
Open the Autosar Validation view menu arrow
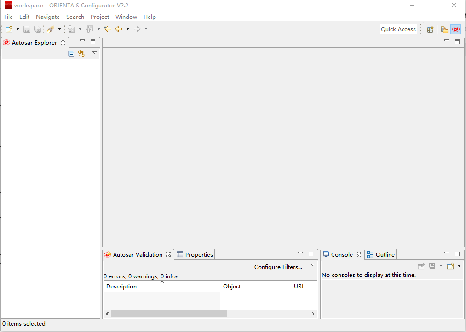click(313, 265)
